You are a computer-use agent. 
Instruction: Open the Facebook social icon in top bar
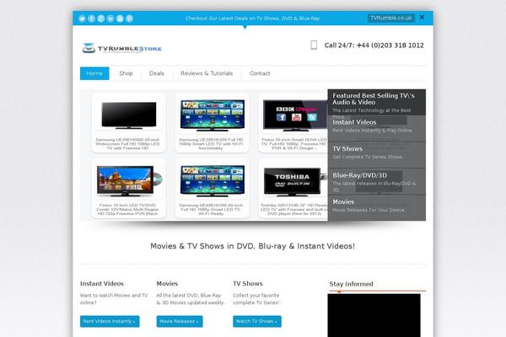click(x=92, y=19)
